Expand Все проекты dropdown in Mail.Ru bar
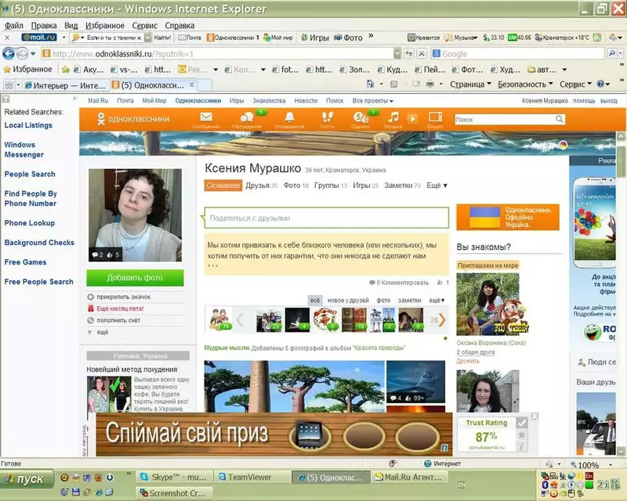The image size is (627, 501). pyautogui.click(x=373, y=101)
